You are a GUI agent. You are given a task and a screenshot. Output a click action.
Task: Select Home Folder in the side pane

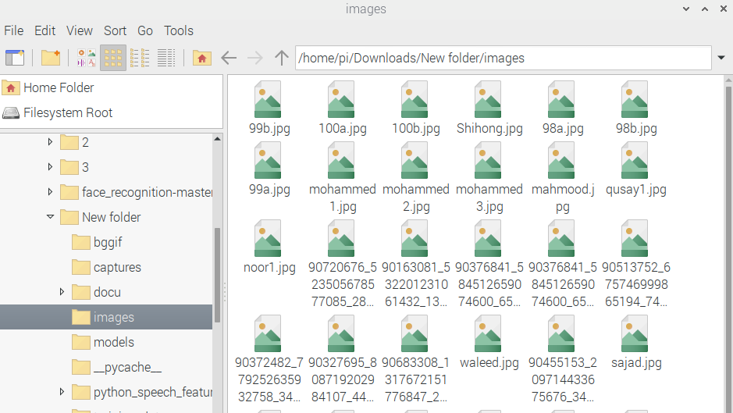click(58, 87)
